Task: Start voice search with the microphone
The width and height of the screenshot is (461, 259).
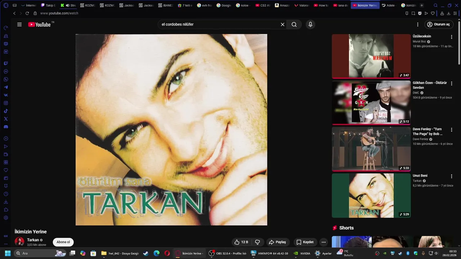Action: click(310, 24)
